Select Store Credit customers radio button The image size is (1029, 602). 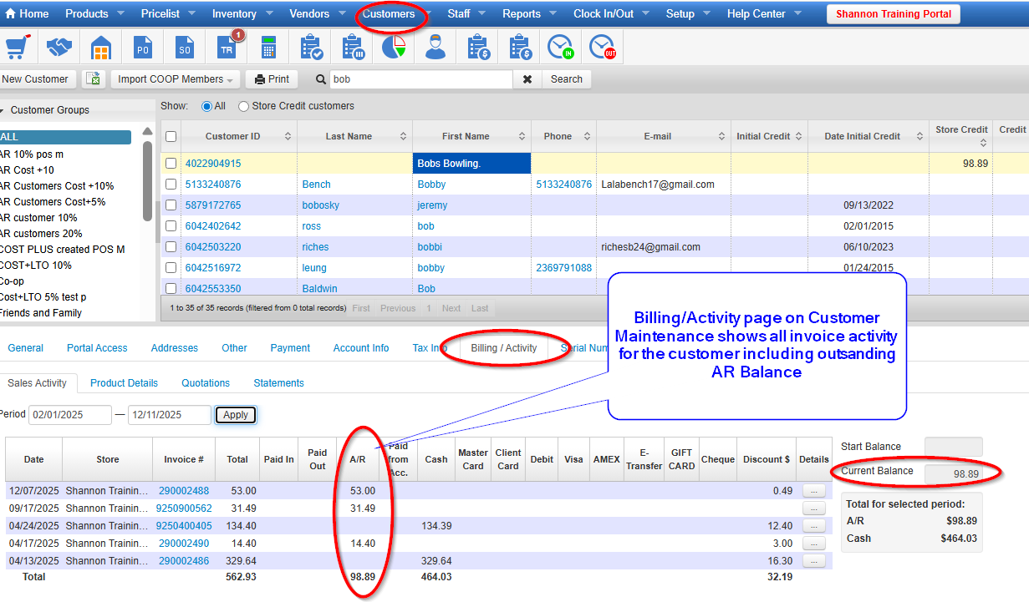(243, 106)
